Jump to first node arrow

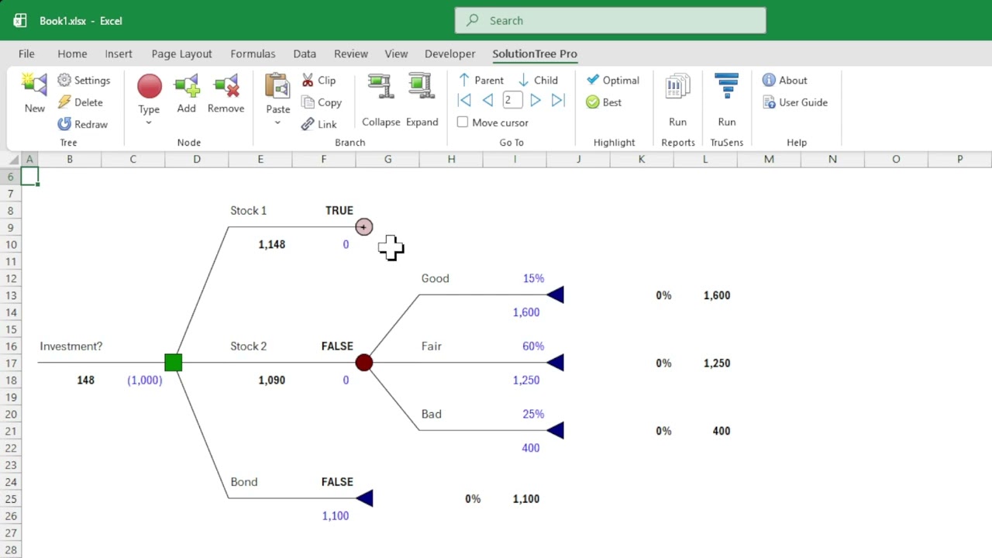464,100
